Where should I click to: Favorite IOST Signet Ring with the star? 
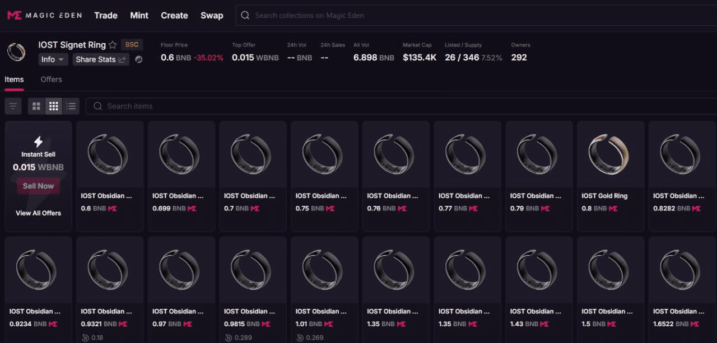point(113,45)
